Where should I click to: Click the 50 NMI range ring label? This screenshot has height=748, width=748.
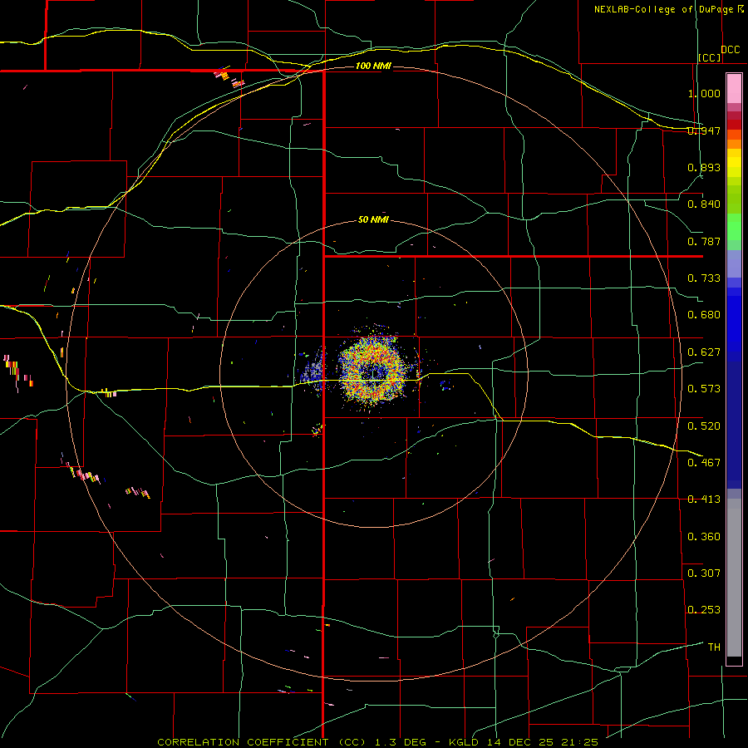pos(373,219)
